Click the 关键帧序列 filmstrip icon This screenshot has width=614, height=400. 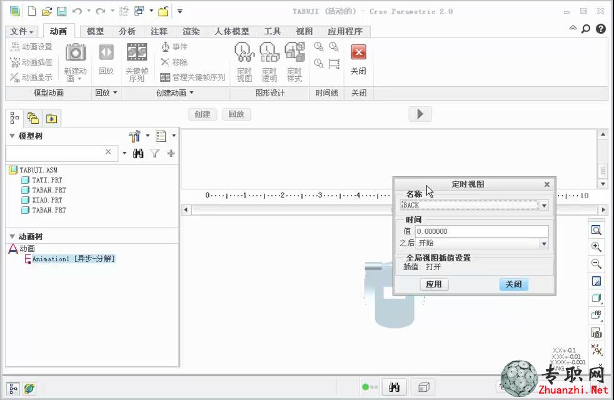[137, 52]
